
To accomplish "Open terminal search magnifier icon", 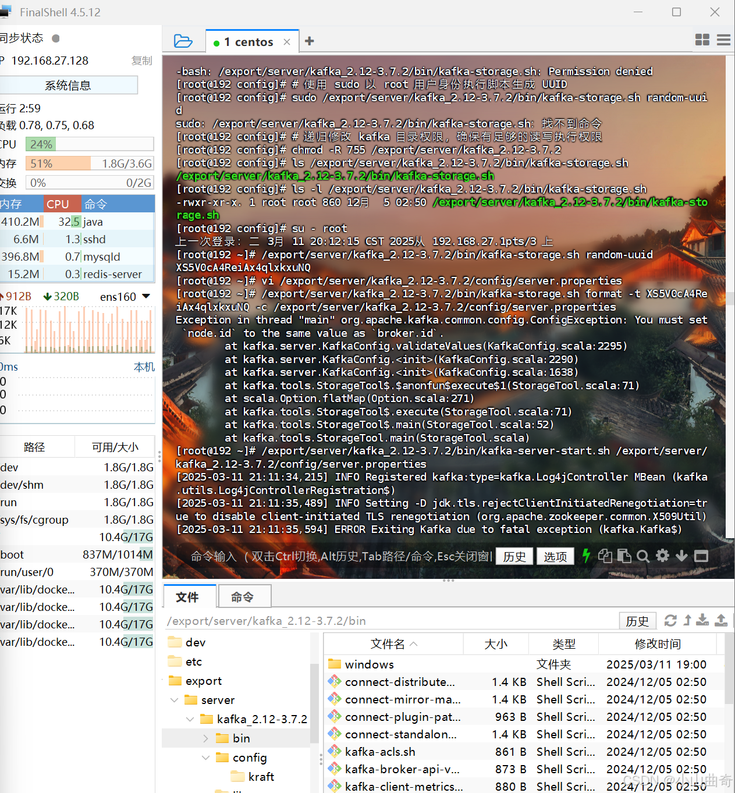I will pos(642,556).
